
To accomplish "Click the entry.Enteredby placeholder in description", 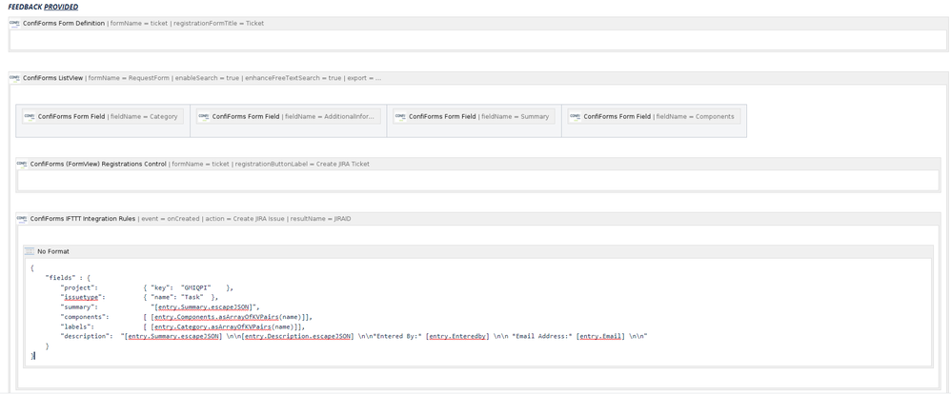I will tap(457, 336).
